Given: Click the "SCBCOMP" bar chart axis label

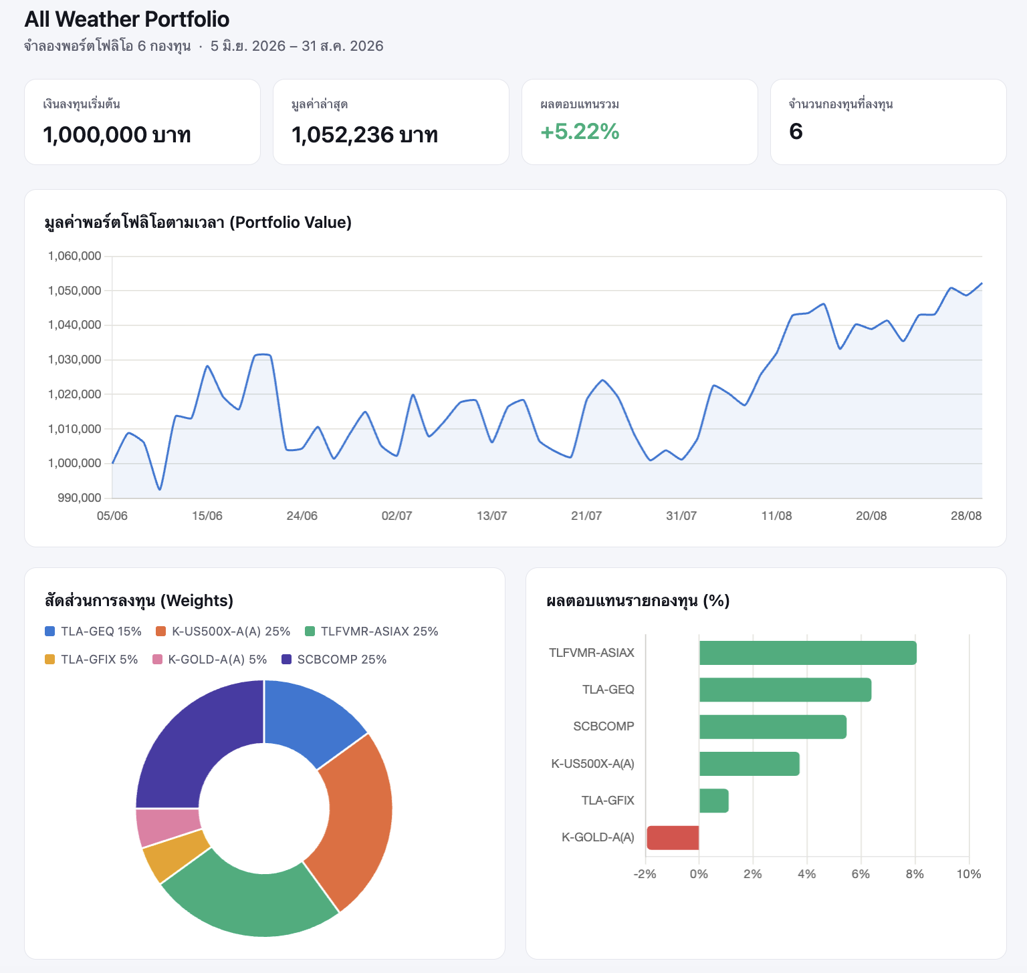Looking at the screenshot, I should 604,726.
